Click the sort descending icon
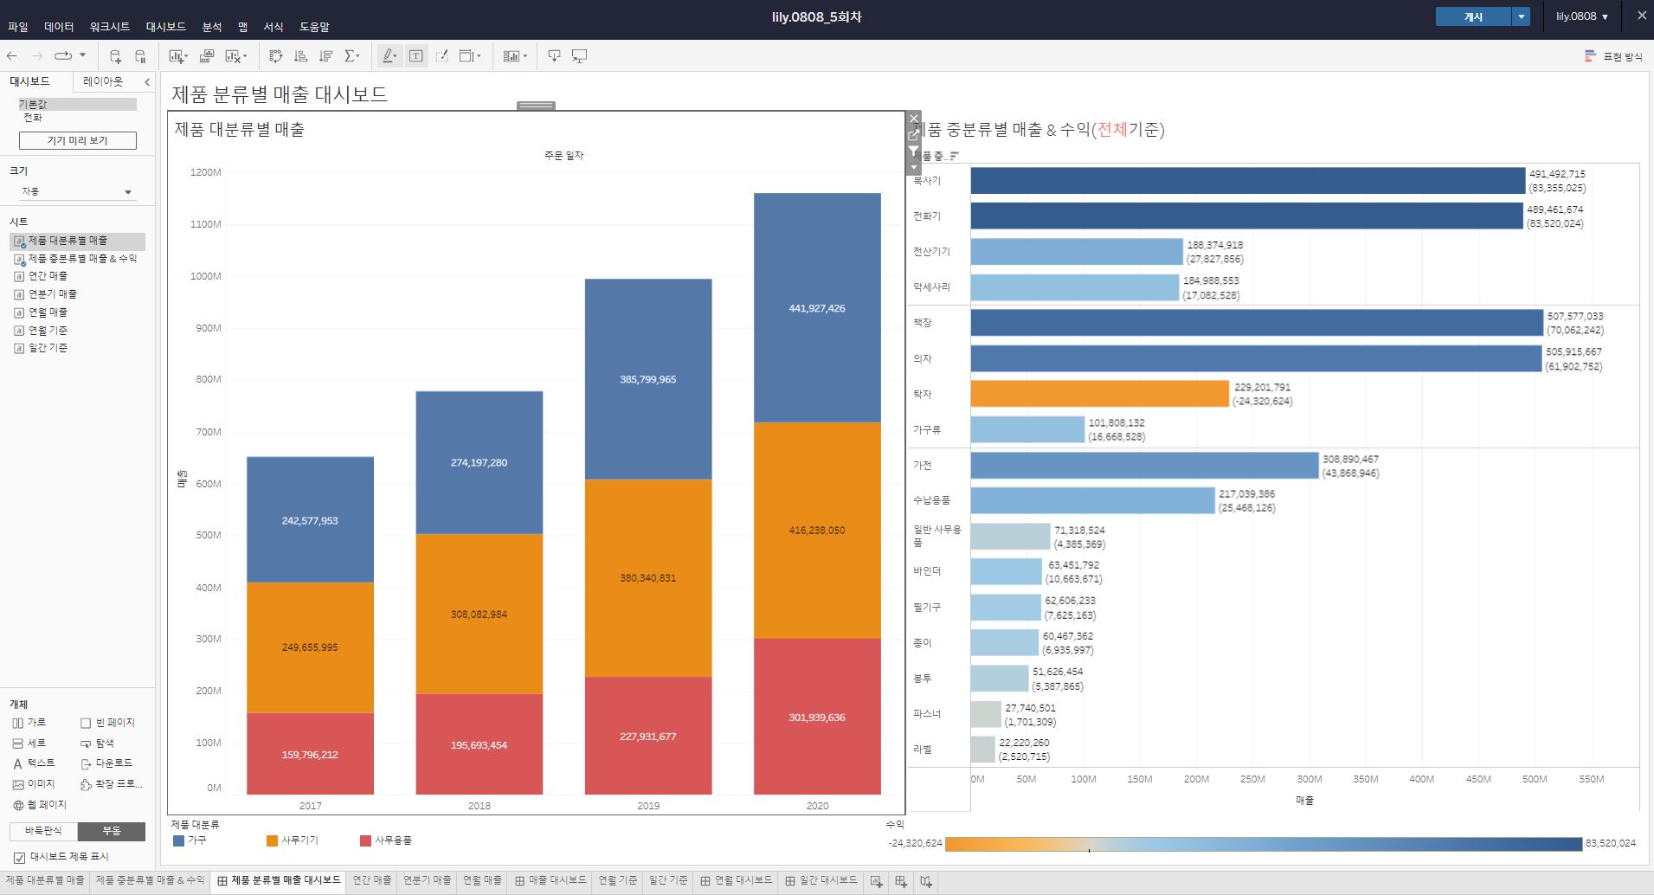 [326, 56]
